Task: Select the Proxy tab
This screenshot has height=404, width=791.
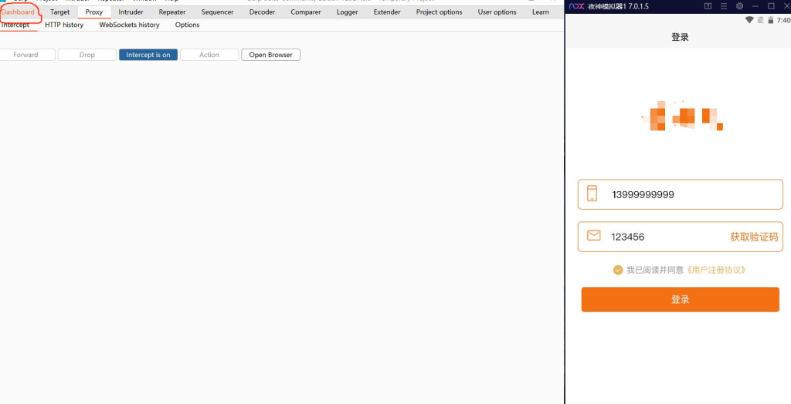Action: pos(94,12)
